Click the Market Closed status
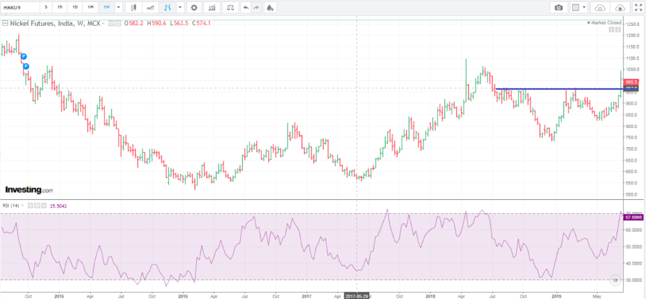646x299 pixels. 604,23
